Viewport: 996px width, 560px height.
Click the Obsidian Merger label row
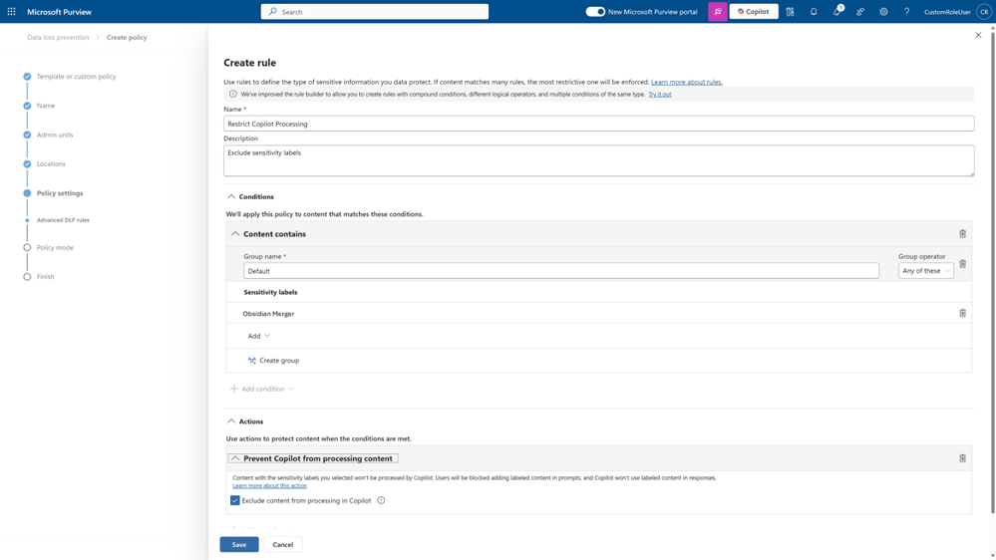point(598,313)
